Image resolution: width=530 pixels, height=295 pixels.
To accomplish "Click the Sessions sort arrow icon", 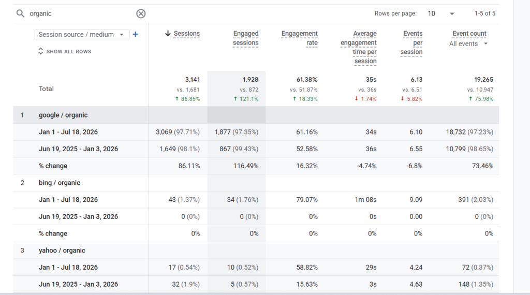I will click(x=168, y=33).
